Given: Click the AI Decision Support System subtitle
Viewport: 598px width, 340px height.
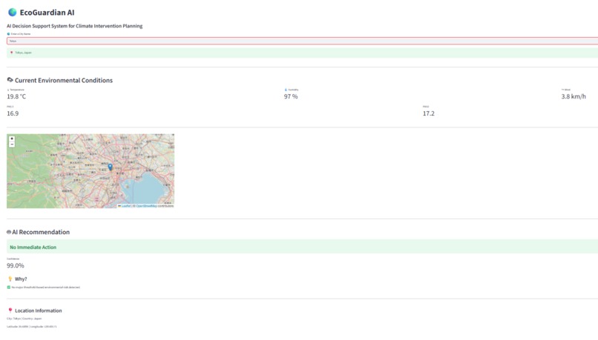Looking at the screenshot, I should coord(75,26).
